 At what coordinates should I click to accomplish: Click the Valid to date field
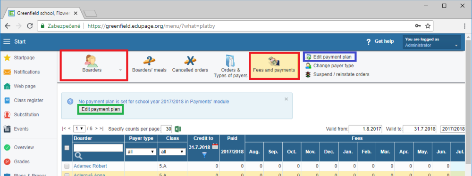point(420,129)
